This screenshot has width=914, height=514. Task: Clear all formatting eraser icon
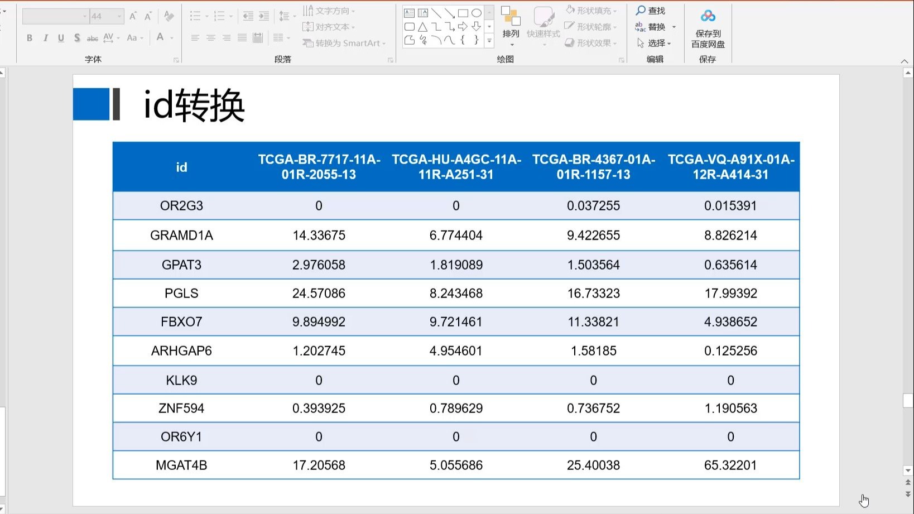[x=169, y=16]
